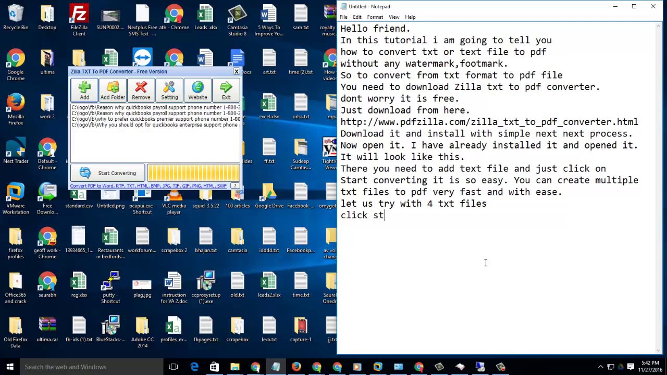The image size is (667, 375).
Task: Click the green Exit arrow button
Action: click(226, 90)
